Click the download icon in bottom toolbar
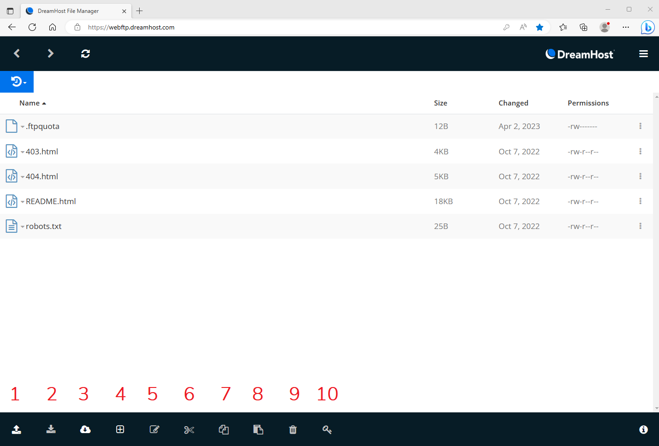659x446 pixels. click(x=51, y=429)
